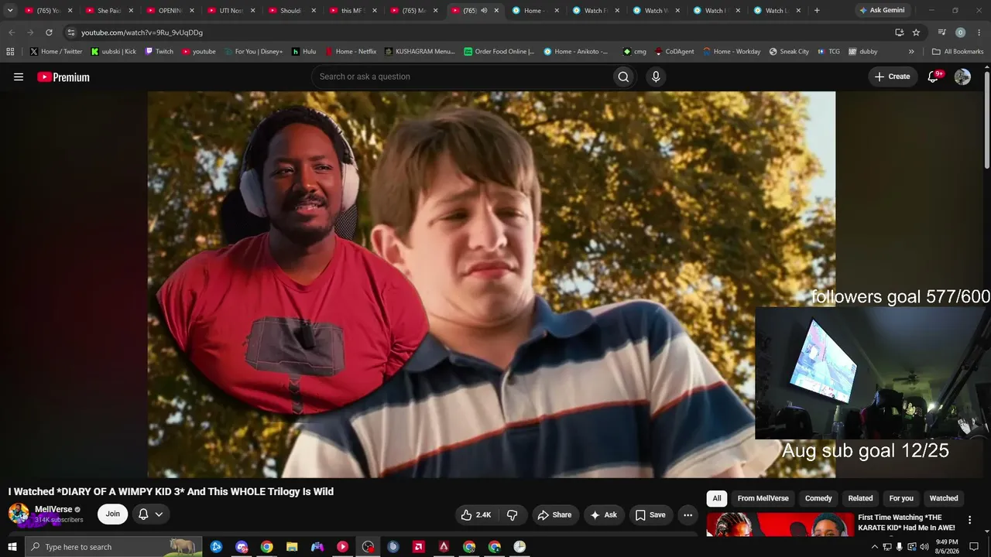Open MellVerse channel name link
Viewport: 991px width, 557px height.
[53, 509]
